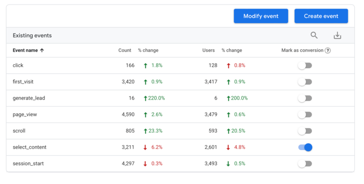Turn on generate_lead conversion toggle
Image resolution: width=364 pixels, height=184 pixels.
305,98
